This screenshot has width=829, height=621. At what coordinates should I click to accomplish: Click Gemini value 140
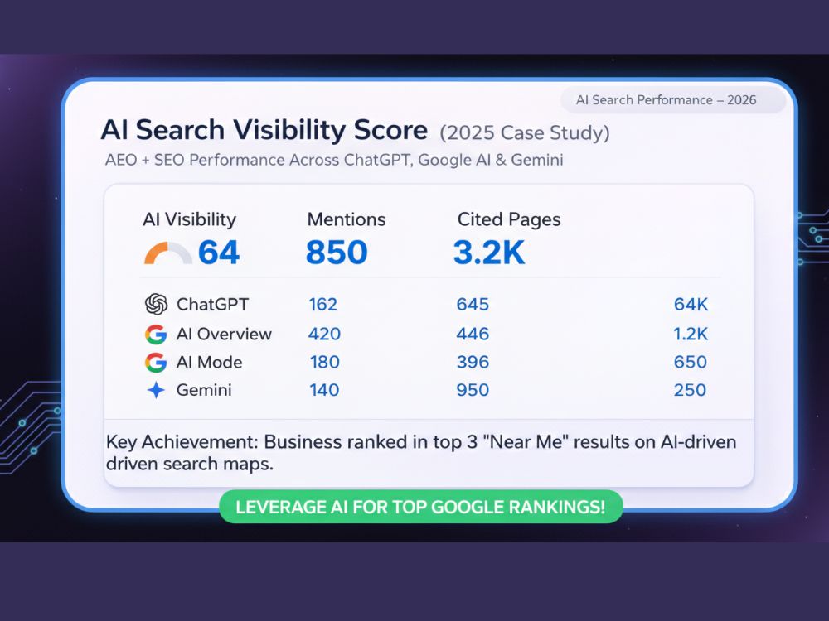[324, 390]
